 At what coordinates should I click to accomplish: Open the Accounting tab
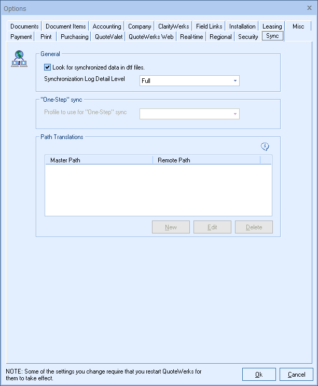point(107,26)
